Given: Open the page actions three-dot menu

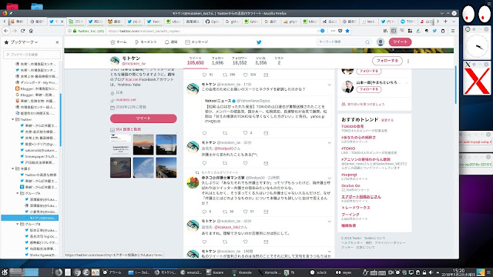Looking at the screenshot, I should point(333,31).
